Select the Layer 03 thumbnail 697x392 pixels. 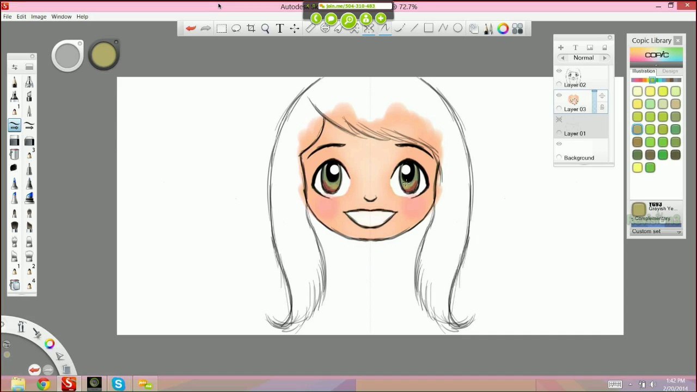[x=573, y=99]
